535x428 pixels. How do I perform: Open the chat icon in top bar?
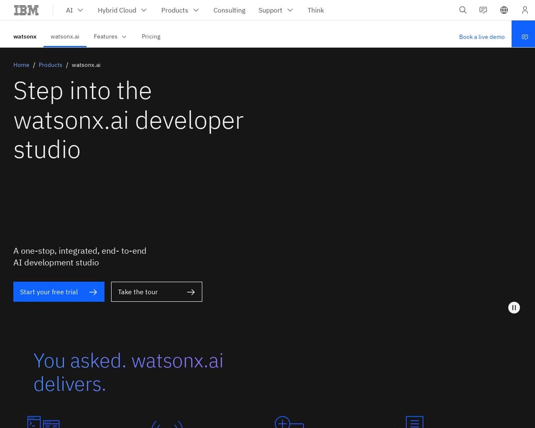(x=483, y=10)
